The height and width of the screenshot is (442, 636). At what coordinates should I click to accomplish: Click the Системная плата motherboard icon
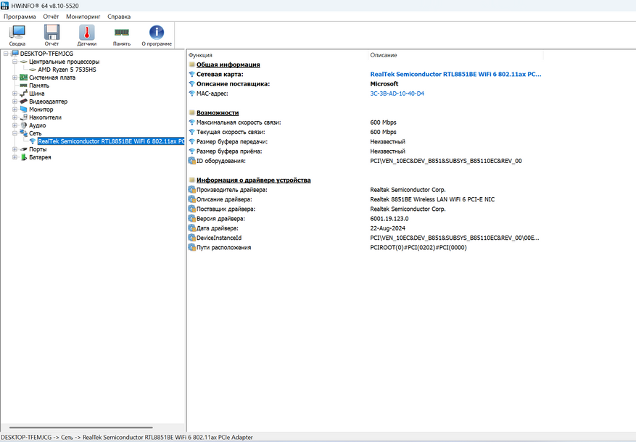pyautogui.click(x=23, y=78)
